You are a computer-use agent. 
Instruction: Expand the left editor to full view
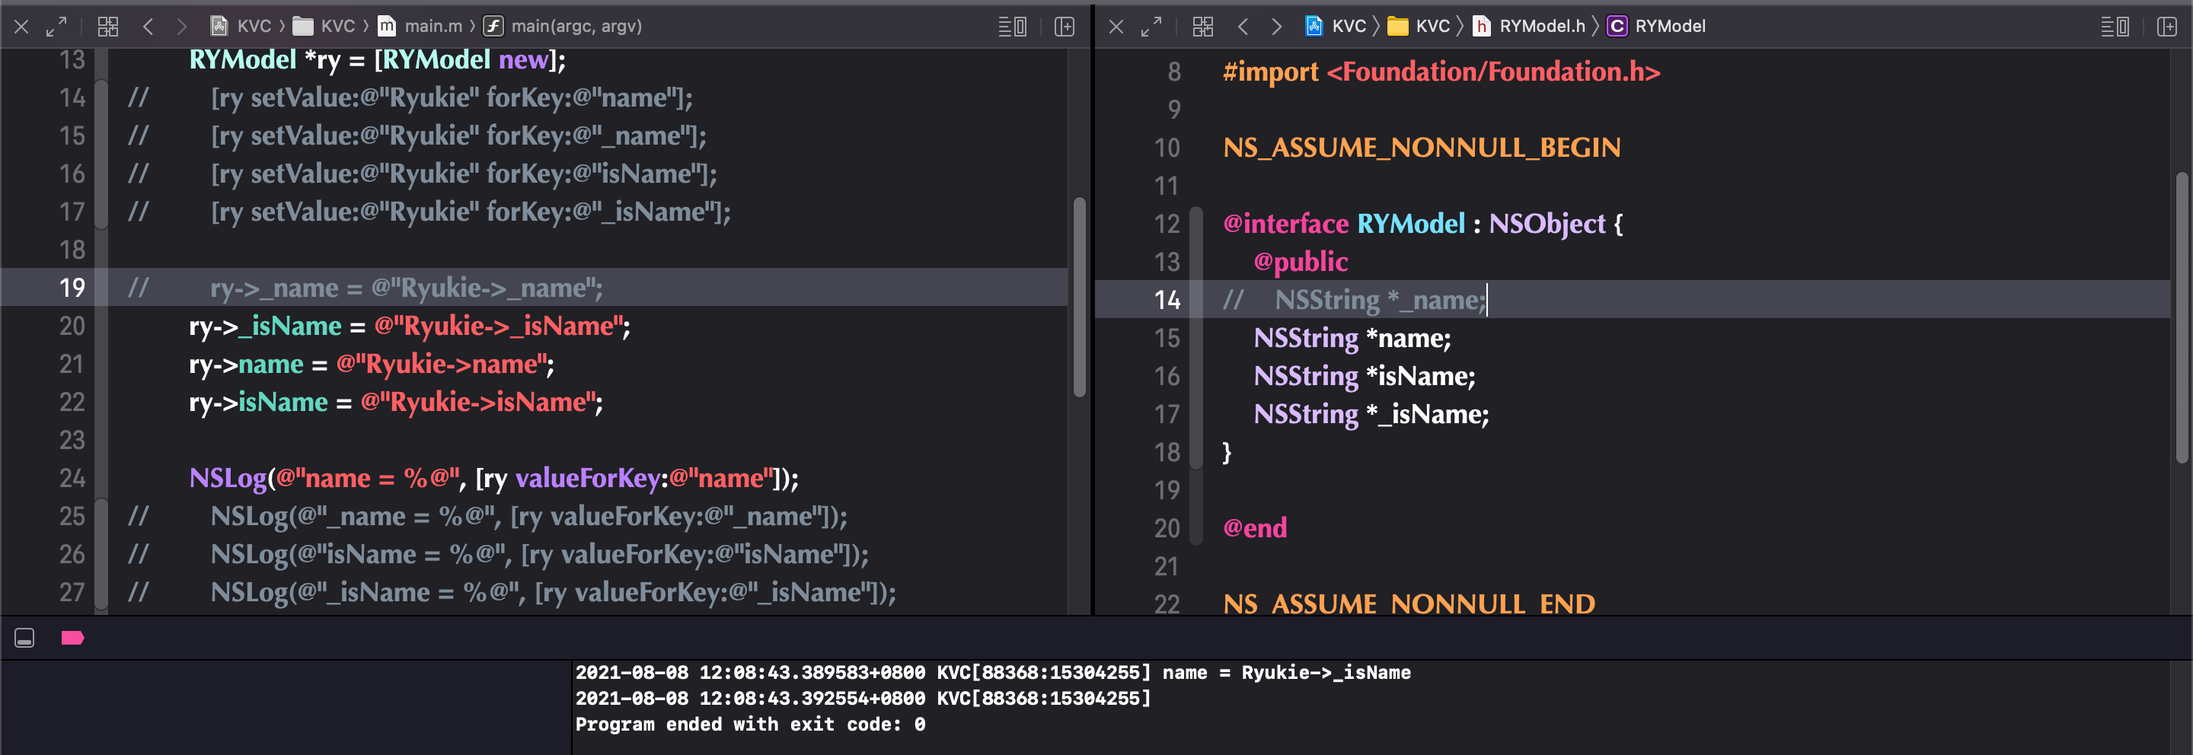[56, 27]
